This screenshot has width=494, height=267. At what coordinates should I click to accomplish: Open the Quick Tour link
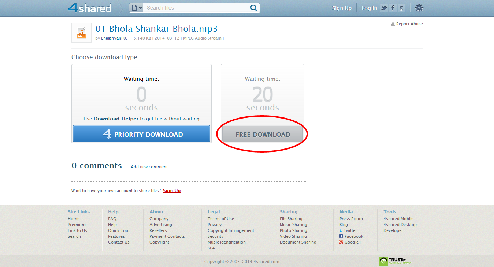pos(119,230)
